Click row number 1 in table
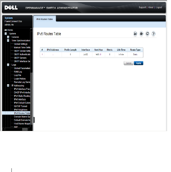The width and height of the screenshot is (171, 172). (42, 54)
